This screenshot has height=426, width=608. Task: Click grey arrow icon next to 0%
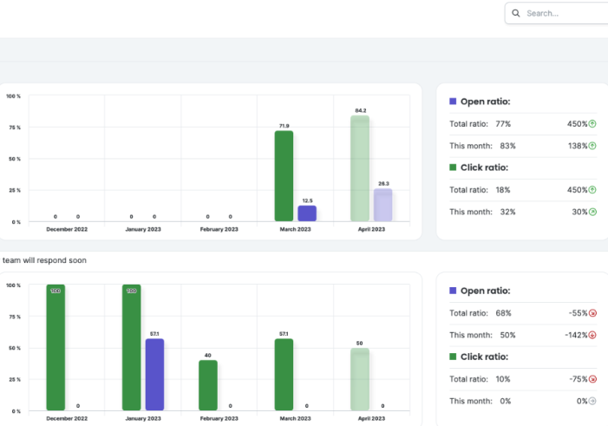coord(592,401)
